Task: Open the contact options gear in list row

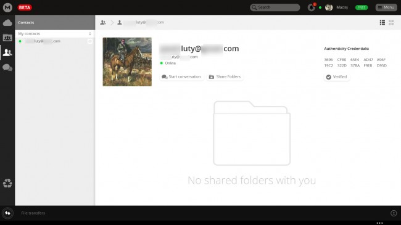Action: 90,41
